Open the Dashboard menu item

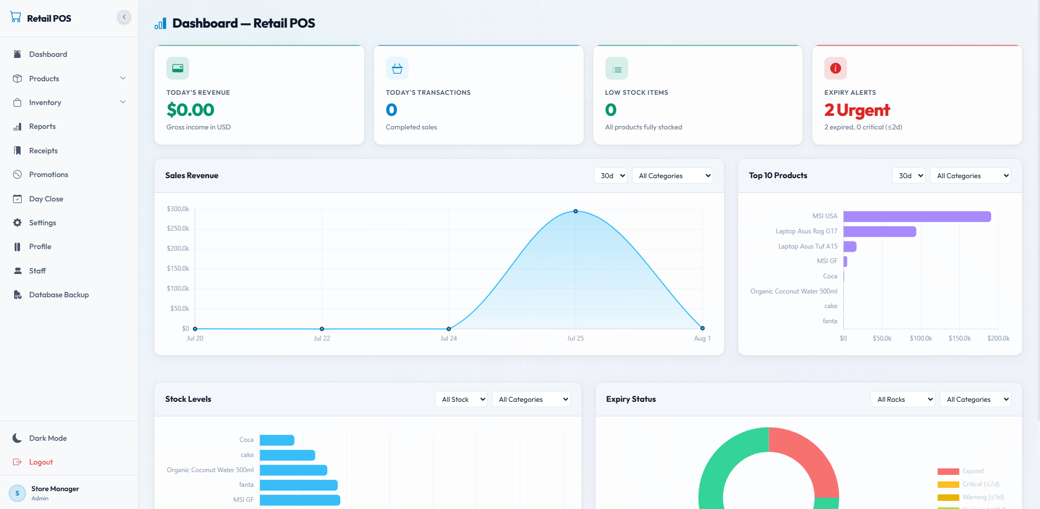pyautogui.click(x=69, y=54)
